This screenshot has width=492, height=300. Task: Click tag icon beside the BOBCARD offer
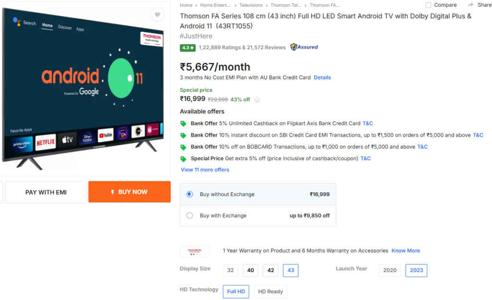tap(183, 147)
